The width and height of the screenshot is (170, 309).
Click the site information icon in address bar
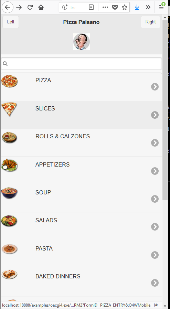(65, 8)
